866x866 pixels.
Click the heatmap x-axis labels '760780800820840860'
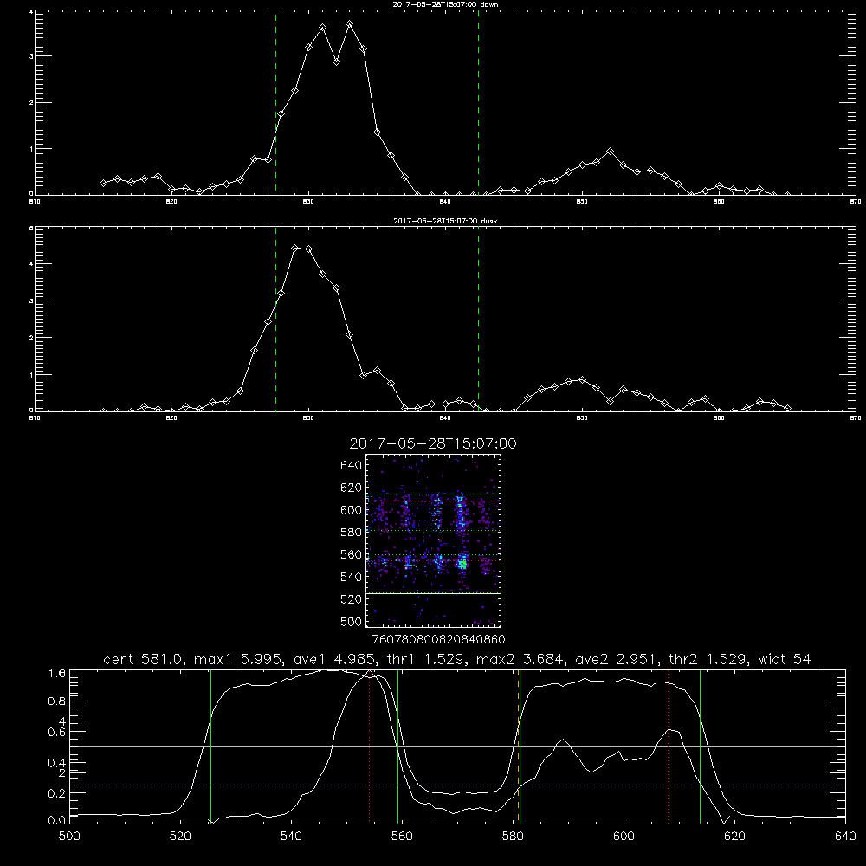439,640
